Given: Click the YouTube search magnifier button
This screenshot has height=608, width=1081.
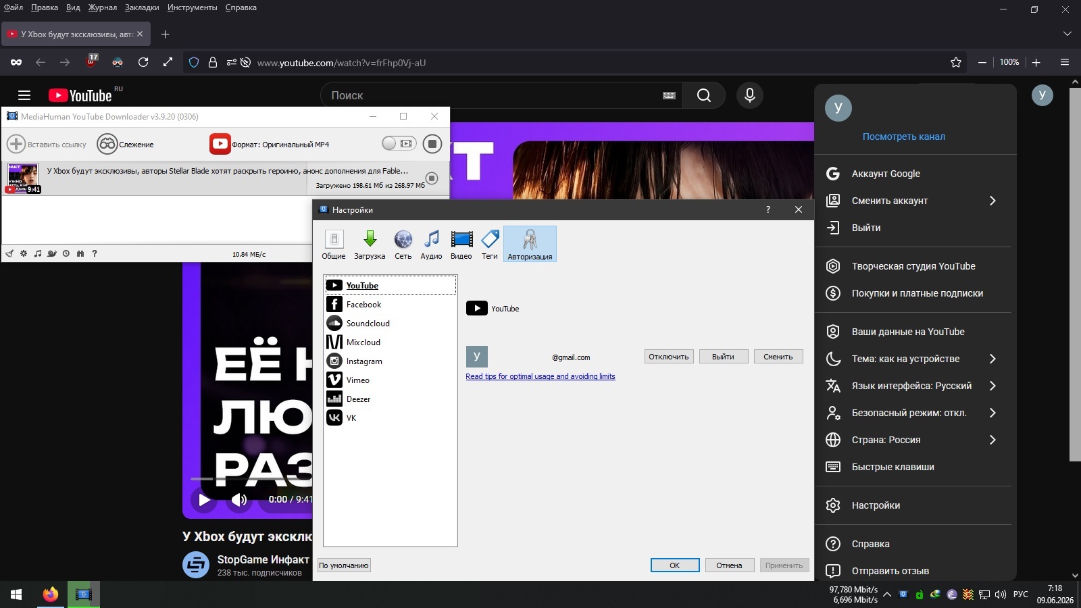Looking at the screenshot, I should 704,95.
